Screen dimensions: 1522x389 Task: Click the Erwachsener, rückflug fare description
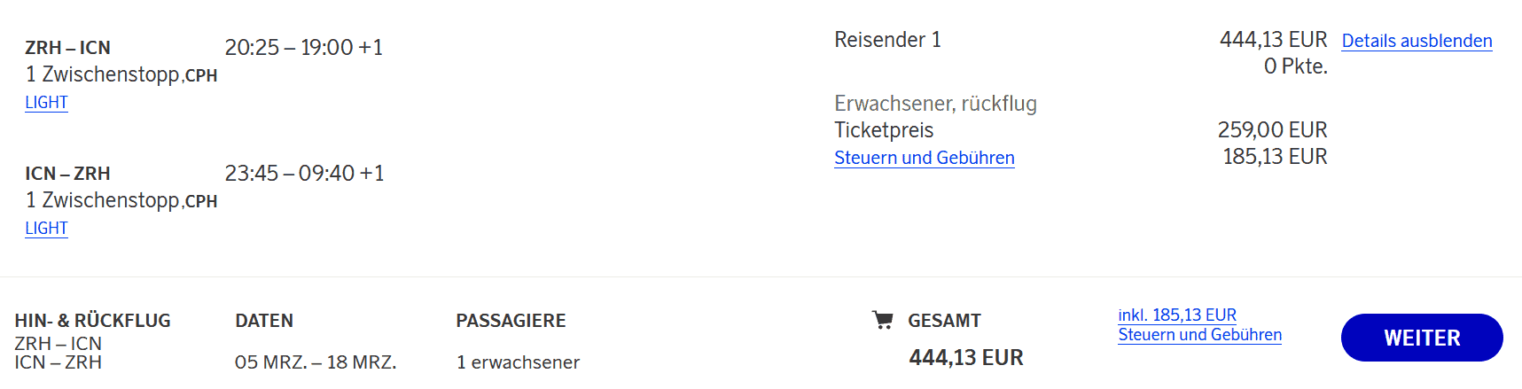coord(935,104)
